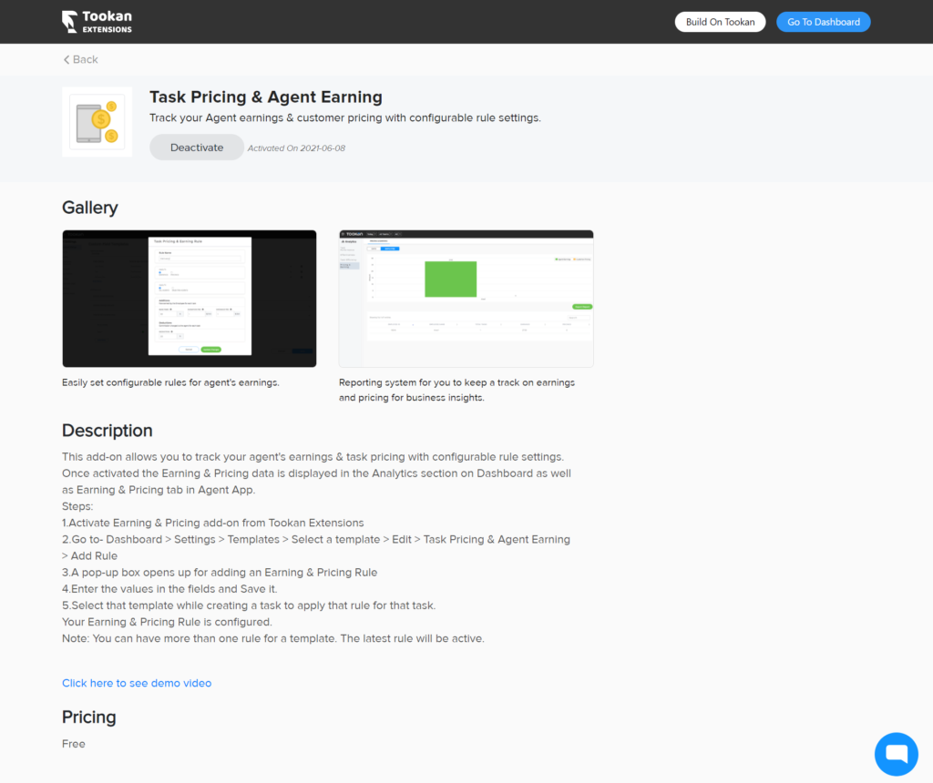The width and height of the screenshot is (933, 783).
Task: Open the demo video link
Action: coord(137,683)
